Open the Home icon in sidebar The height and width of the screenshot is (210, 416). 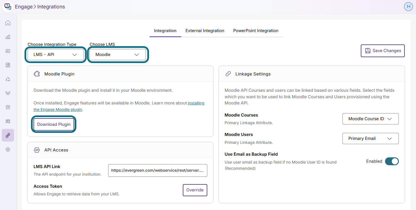[x=8, y=23]
